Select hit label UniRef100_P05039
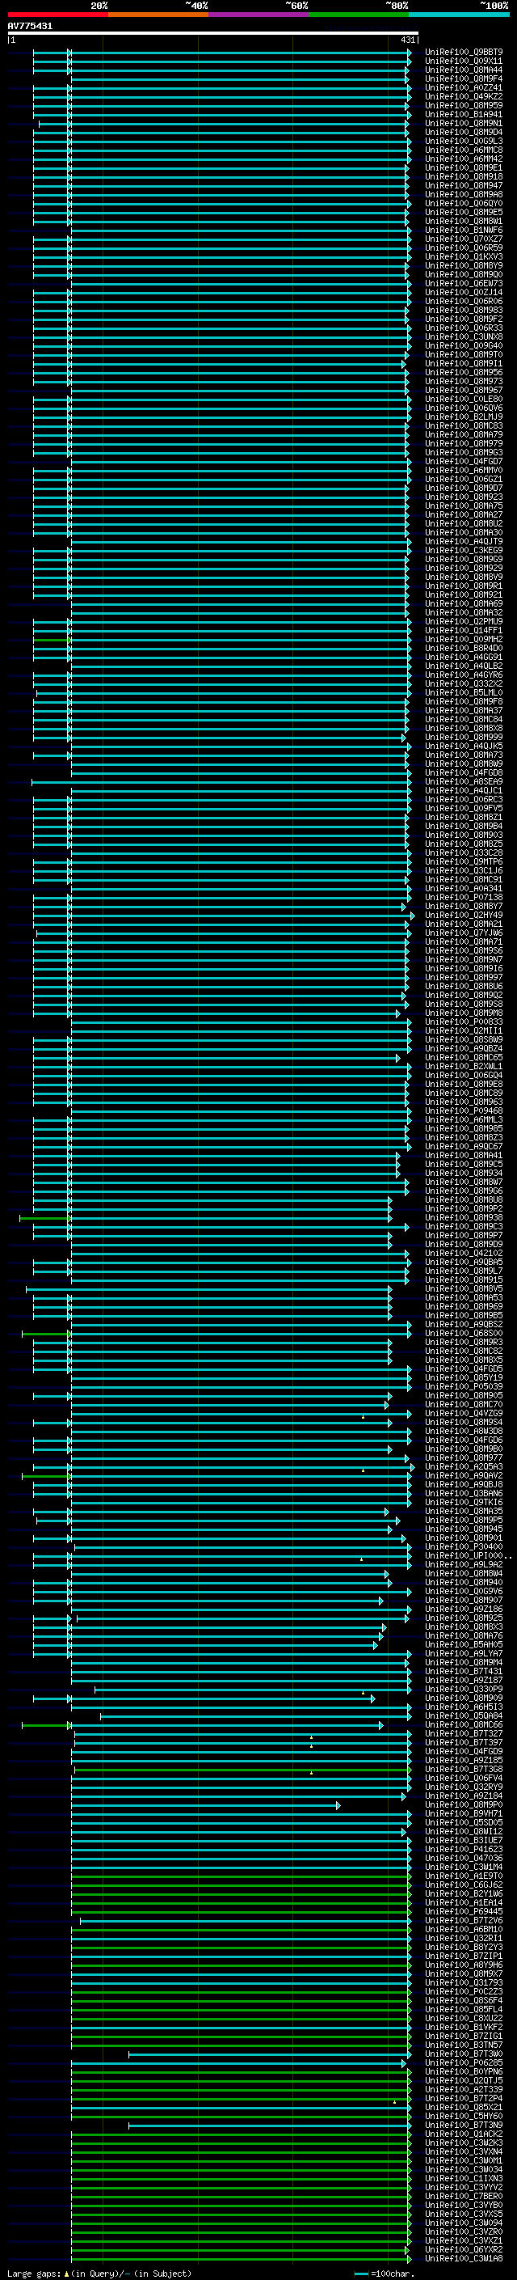The image size is (517, 2280). point(464,1387)
